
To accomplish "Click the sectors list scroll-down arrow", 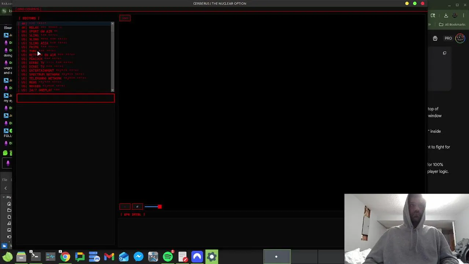I will point(112,90).
